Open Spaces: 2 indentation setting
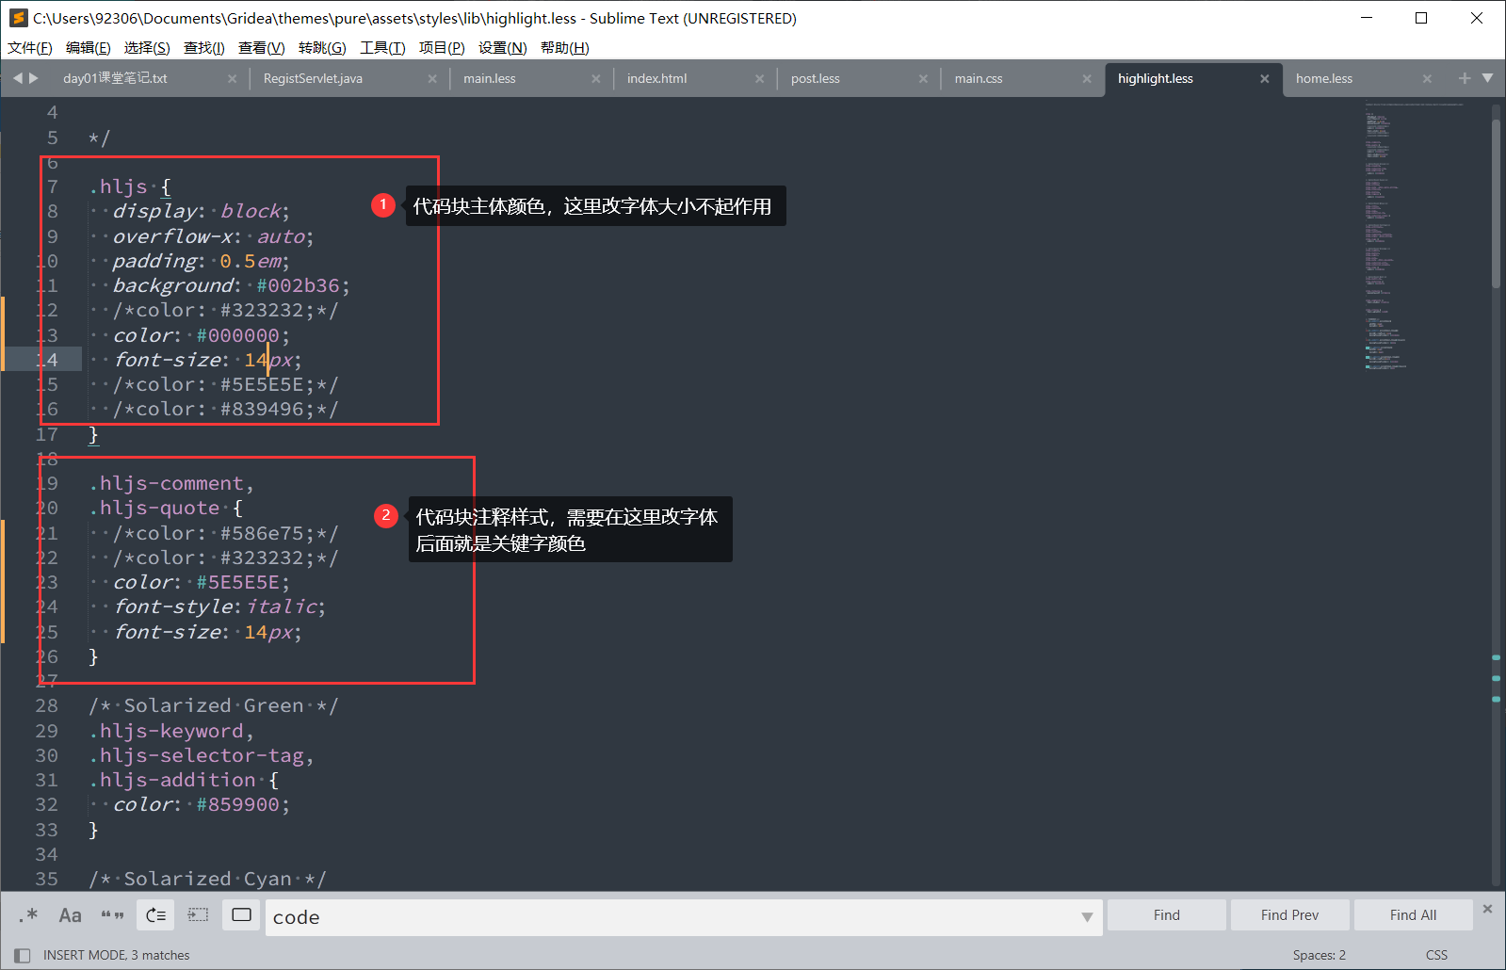1506x970 pixels. [x=1319, y=955]
